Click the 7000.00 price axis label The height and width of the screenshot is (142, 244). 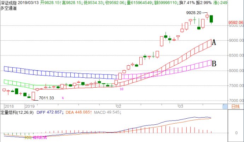pos(236,101)
